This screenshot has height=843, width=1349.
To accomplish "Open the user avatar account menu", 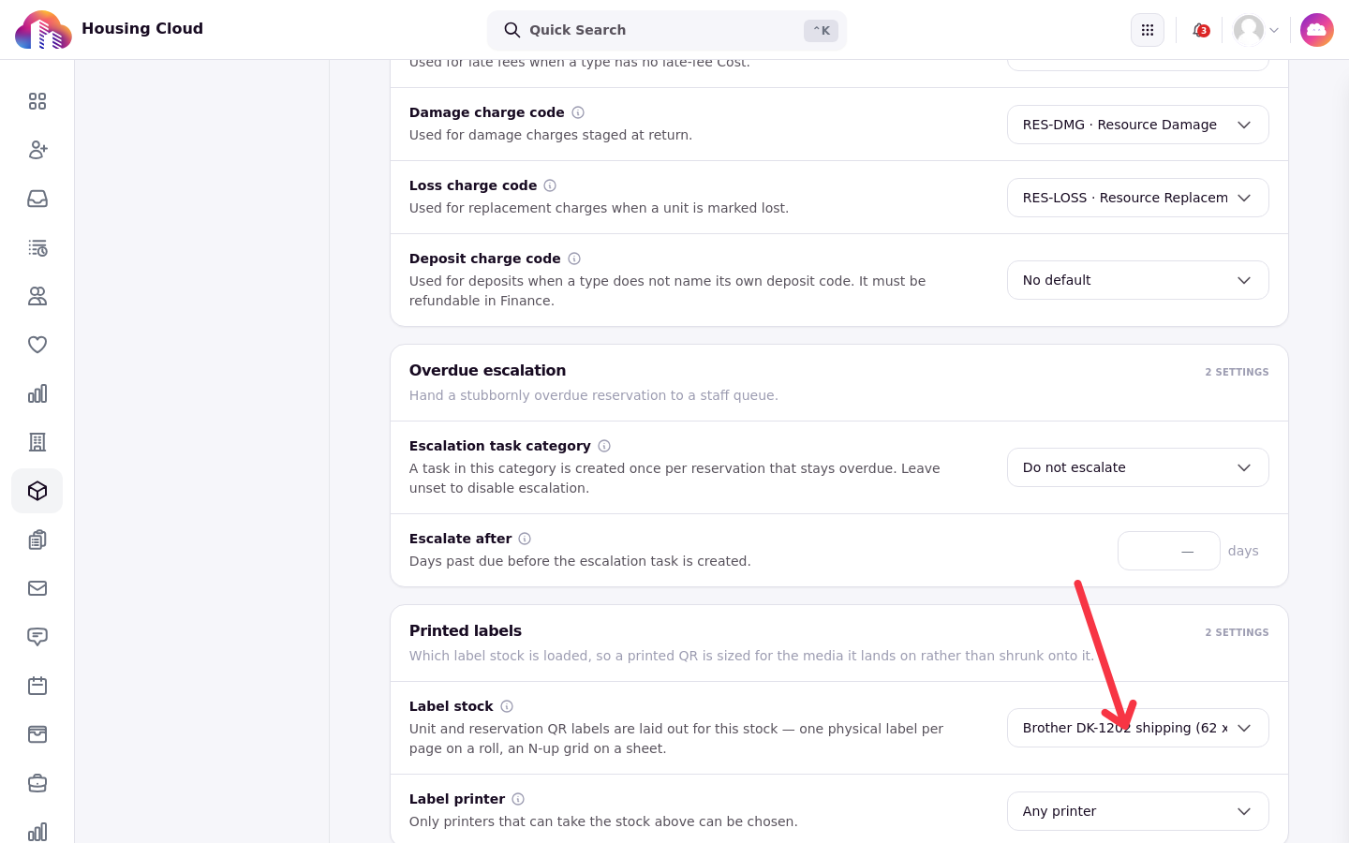I will (1256, 30).
